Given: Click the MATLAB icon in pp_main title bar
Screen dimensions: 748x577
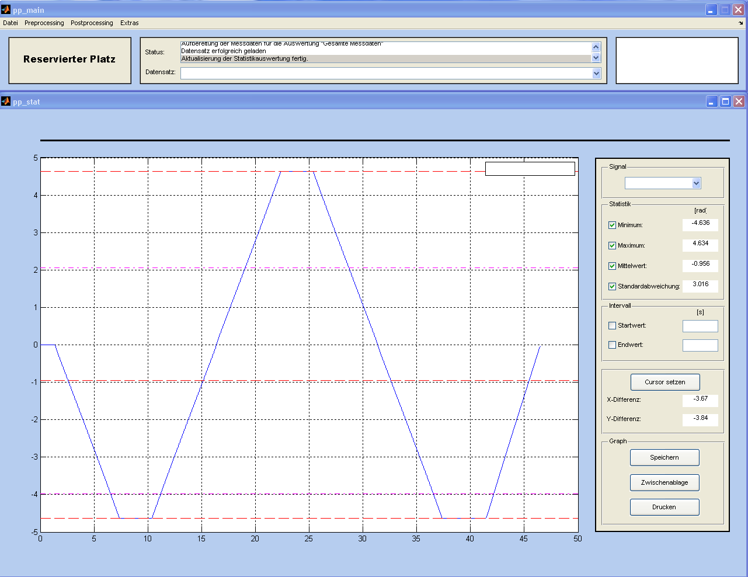Looking at the screenshot, I should click(6, 10).
